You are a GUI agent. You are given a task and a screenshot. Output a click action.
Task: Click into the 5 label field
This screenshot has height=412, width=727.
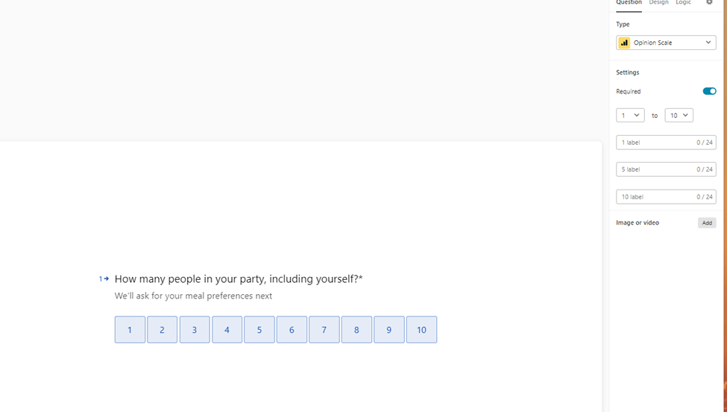tap(666, 169)
